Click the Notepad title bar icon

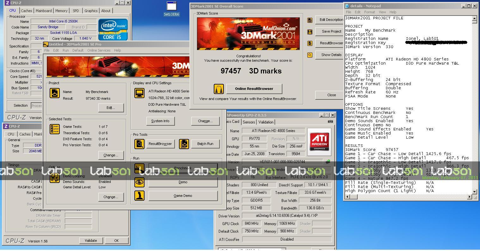(x=347, y=6)
